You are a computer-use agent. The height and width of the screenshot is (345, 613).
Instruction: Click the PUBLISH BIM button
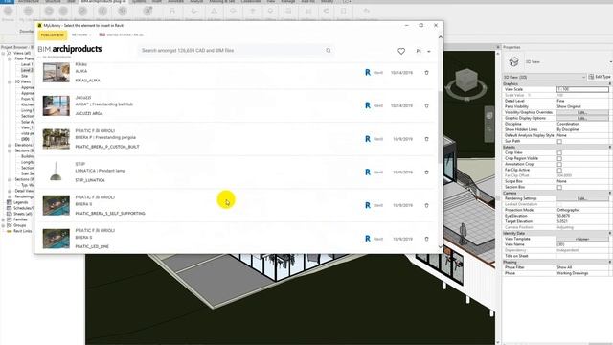[x=53, y=35]
